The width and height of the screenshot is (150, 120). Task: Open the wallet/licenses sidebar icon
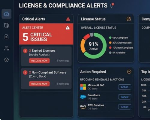(7, 25)
